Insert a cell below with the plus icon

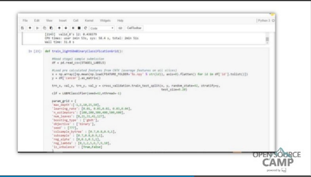[30, 28]
